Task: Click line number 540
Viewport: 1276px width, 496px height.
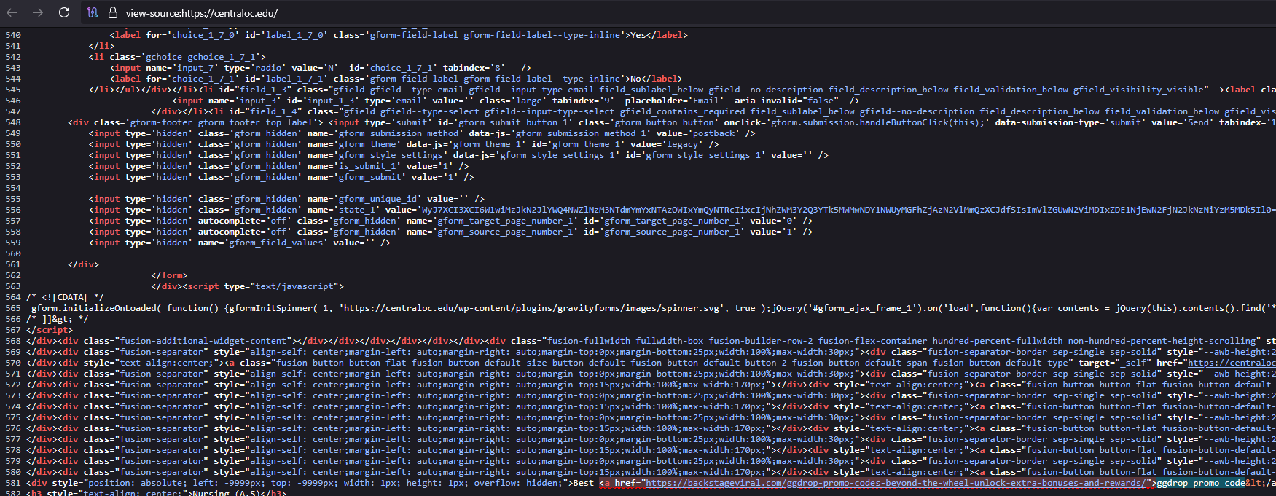Action: tap(13, 35)
